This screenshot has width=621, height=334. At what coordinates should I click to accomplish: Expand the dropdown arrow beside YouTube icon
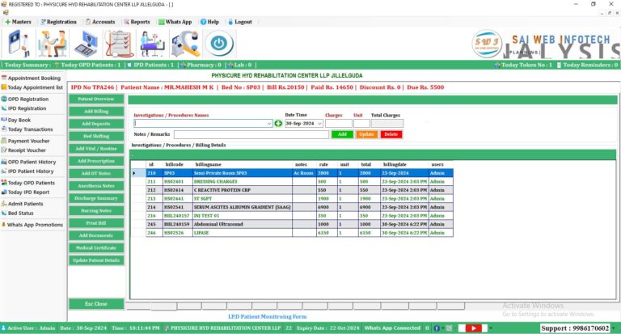(490, 328)
